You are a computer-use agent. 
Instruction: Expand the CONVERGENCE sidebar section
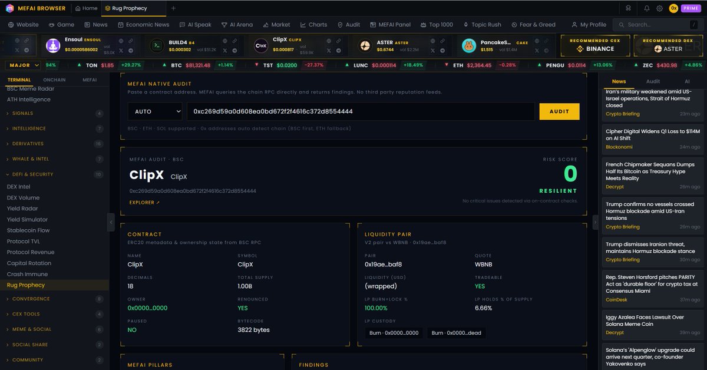click(x=54, y=299)
